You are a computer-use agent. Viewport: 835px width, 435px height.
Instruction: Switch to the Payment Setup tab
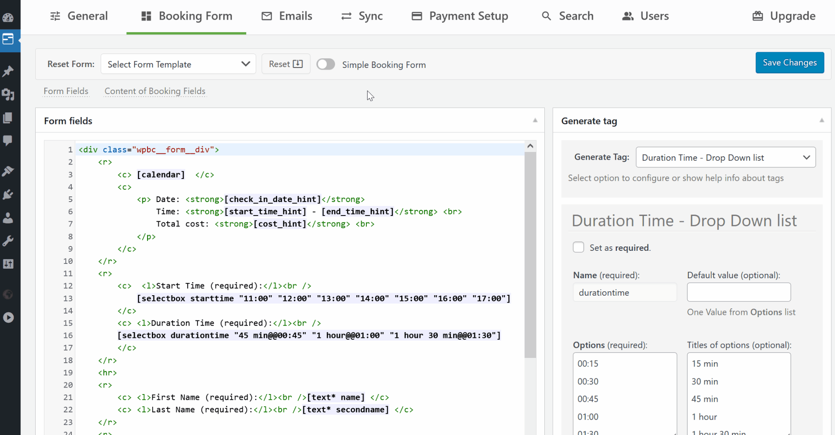pyautogui.click(x=460, y=16)
